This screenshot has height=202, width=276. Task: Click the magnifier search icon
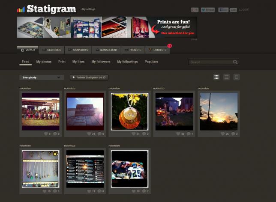[x=235, y=62]
